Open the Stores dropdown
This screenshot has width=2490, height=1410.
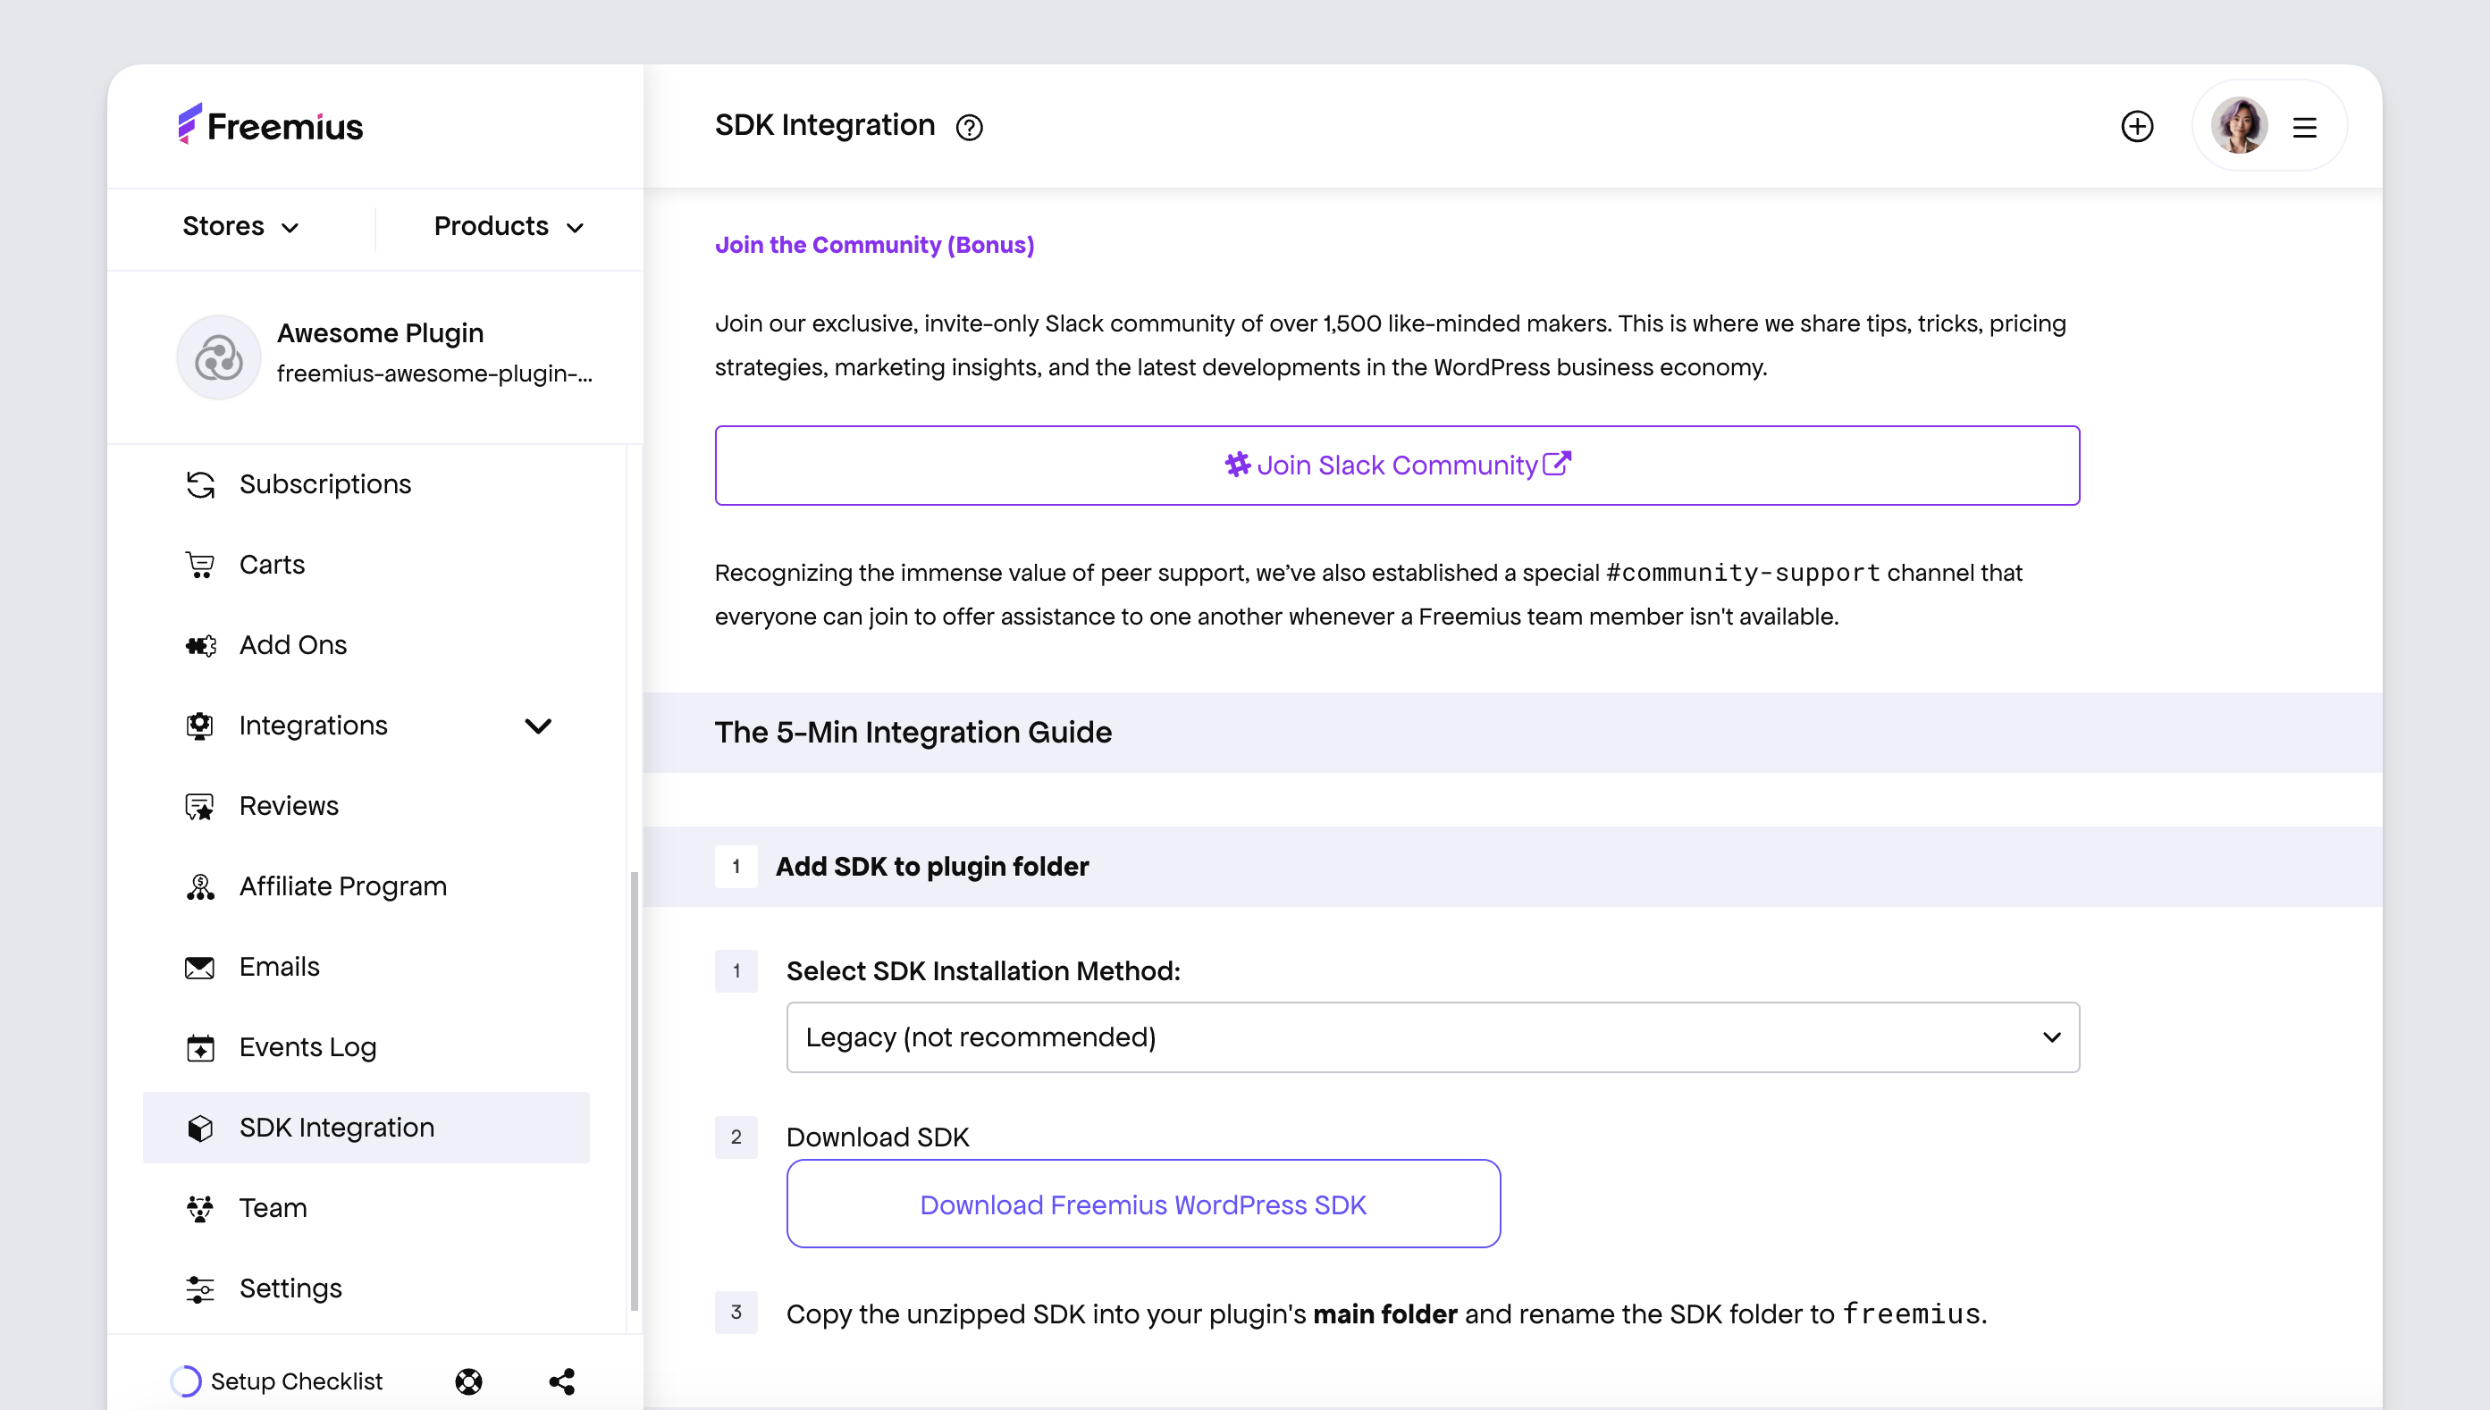point(240,227)
